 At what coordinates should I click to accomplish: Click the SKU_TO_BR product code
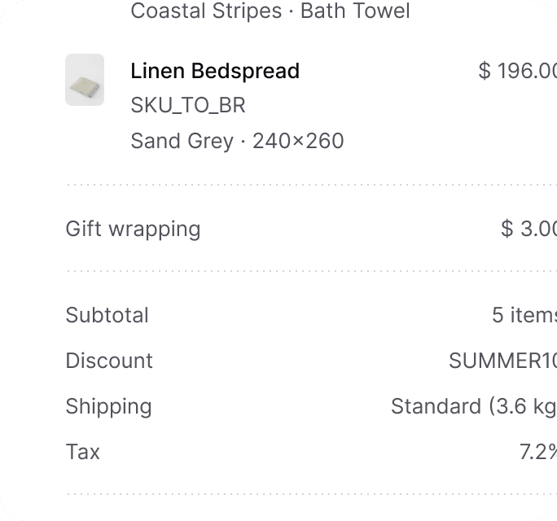point(188,105)
